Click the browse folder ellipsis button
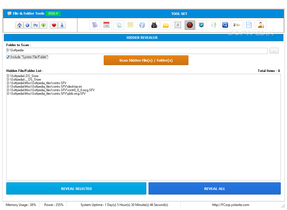 click(x=274, y=51)
